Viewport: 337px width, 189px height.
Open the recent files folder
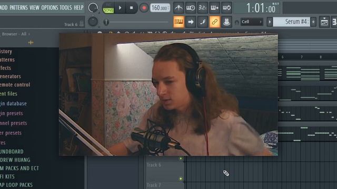(x=8, y=93)
